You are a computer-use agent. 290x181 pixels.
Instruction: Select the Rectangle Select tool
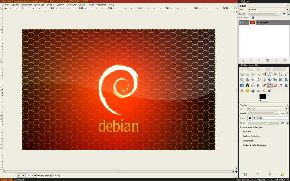242,74
